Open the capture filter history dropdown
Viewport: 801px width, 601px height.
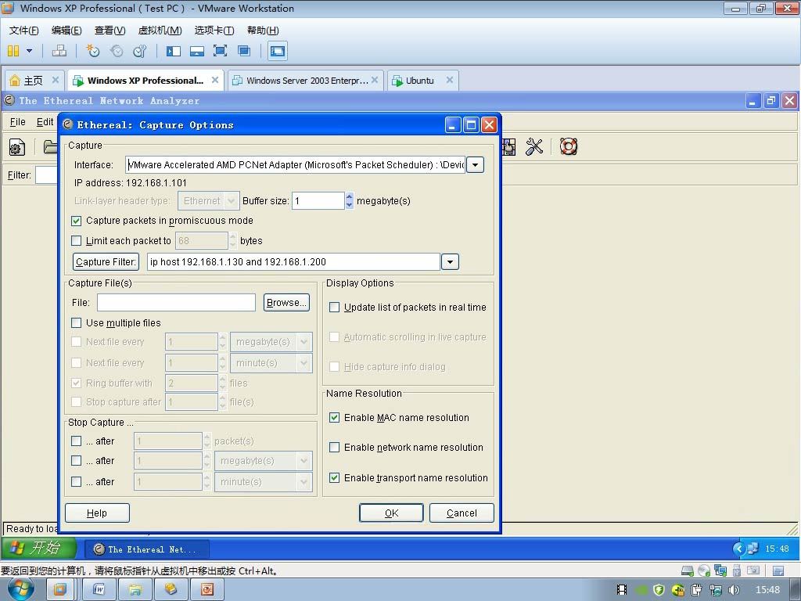pyautogui.click(x=450, y=261)
